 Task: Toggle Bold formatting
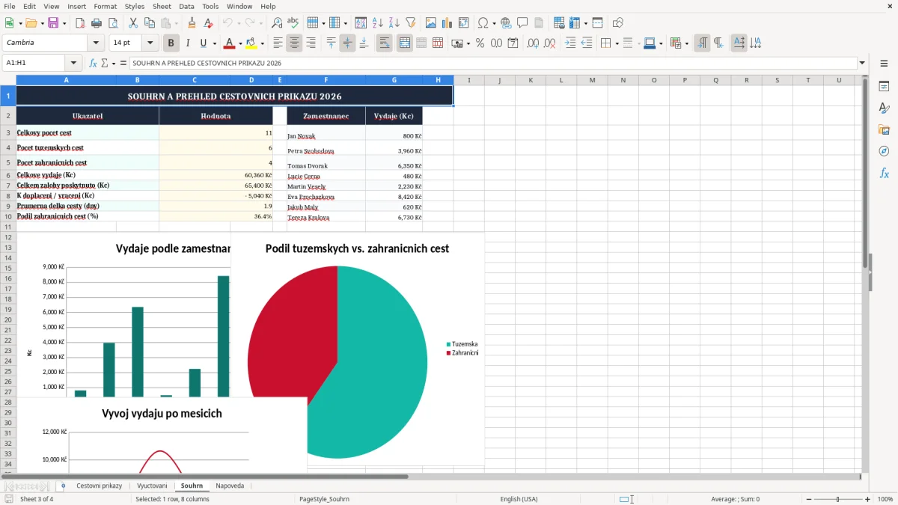(171, 43)
